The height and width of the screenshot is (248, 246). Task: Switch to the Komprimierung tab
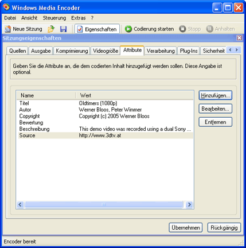tap(72, 51)
